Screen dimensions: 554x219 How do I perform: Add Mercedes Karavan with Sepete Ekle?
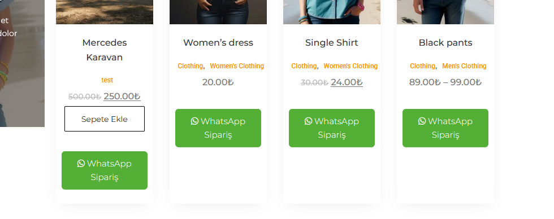[105, 119]
